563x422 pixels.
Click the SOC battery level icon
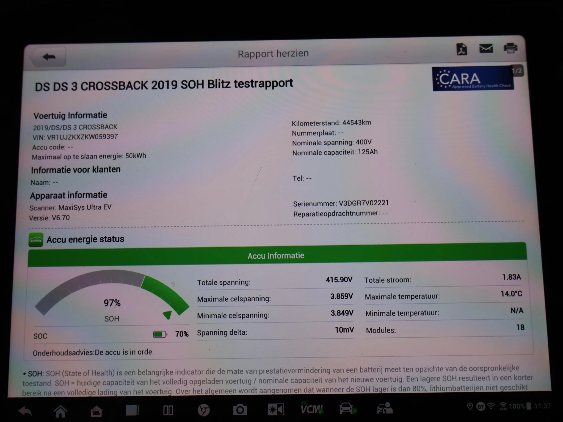tap(160, 334)
